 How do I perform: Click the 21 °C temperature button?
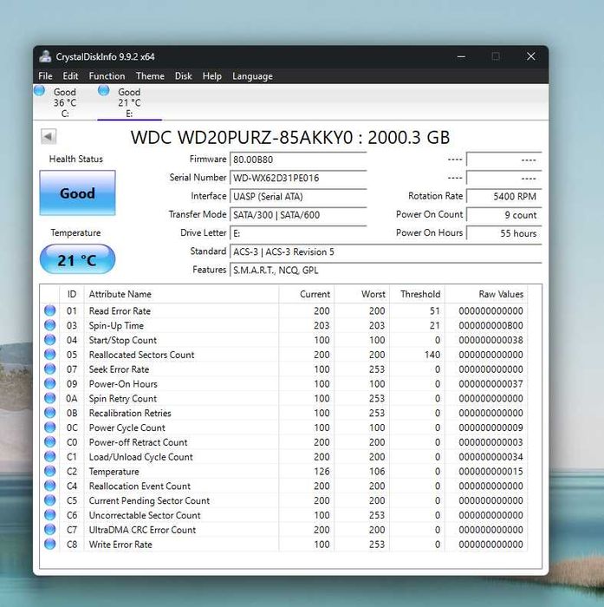[x=77, y=259]
